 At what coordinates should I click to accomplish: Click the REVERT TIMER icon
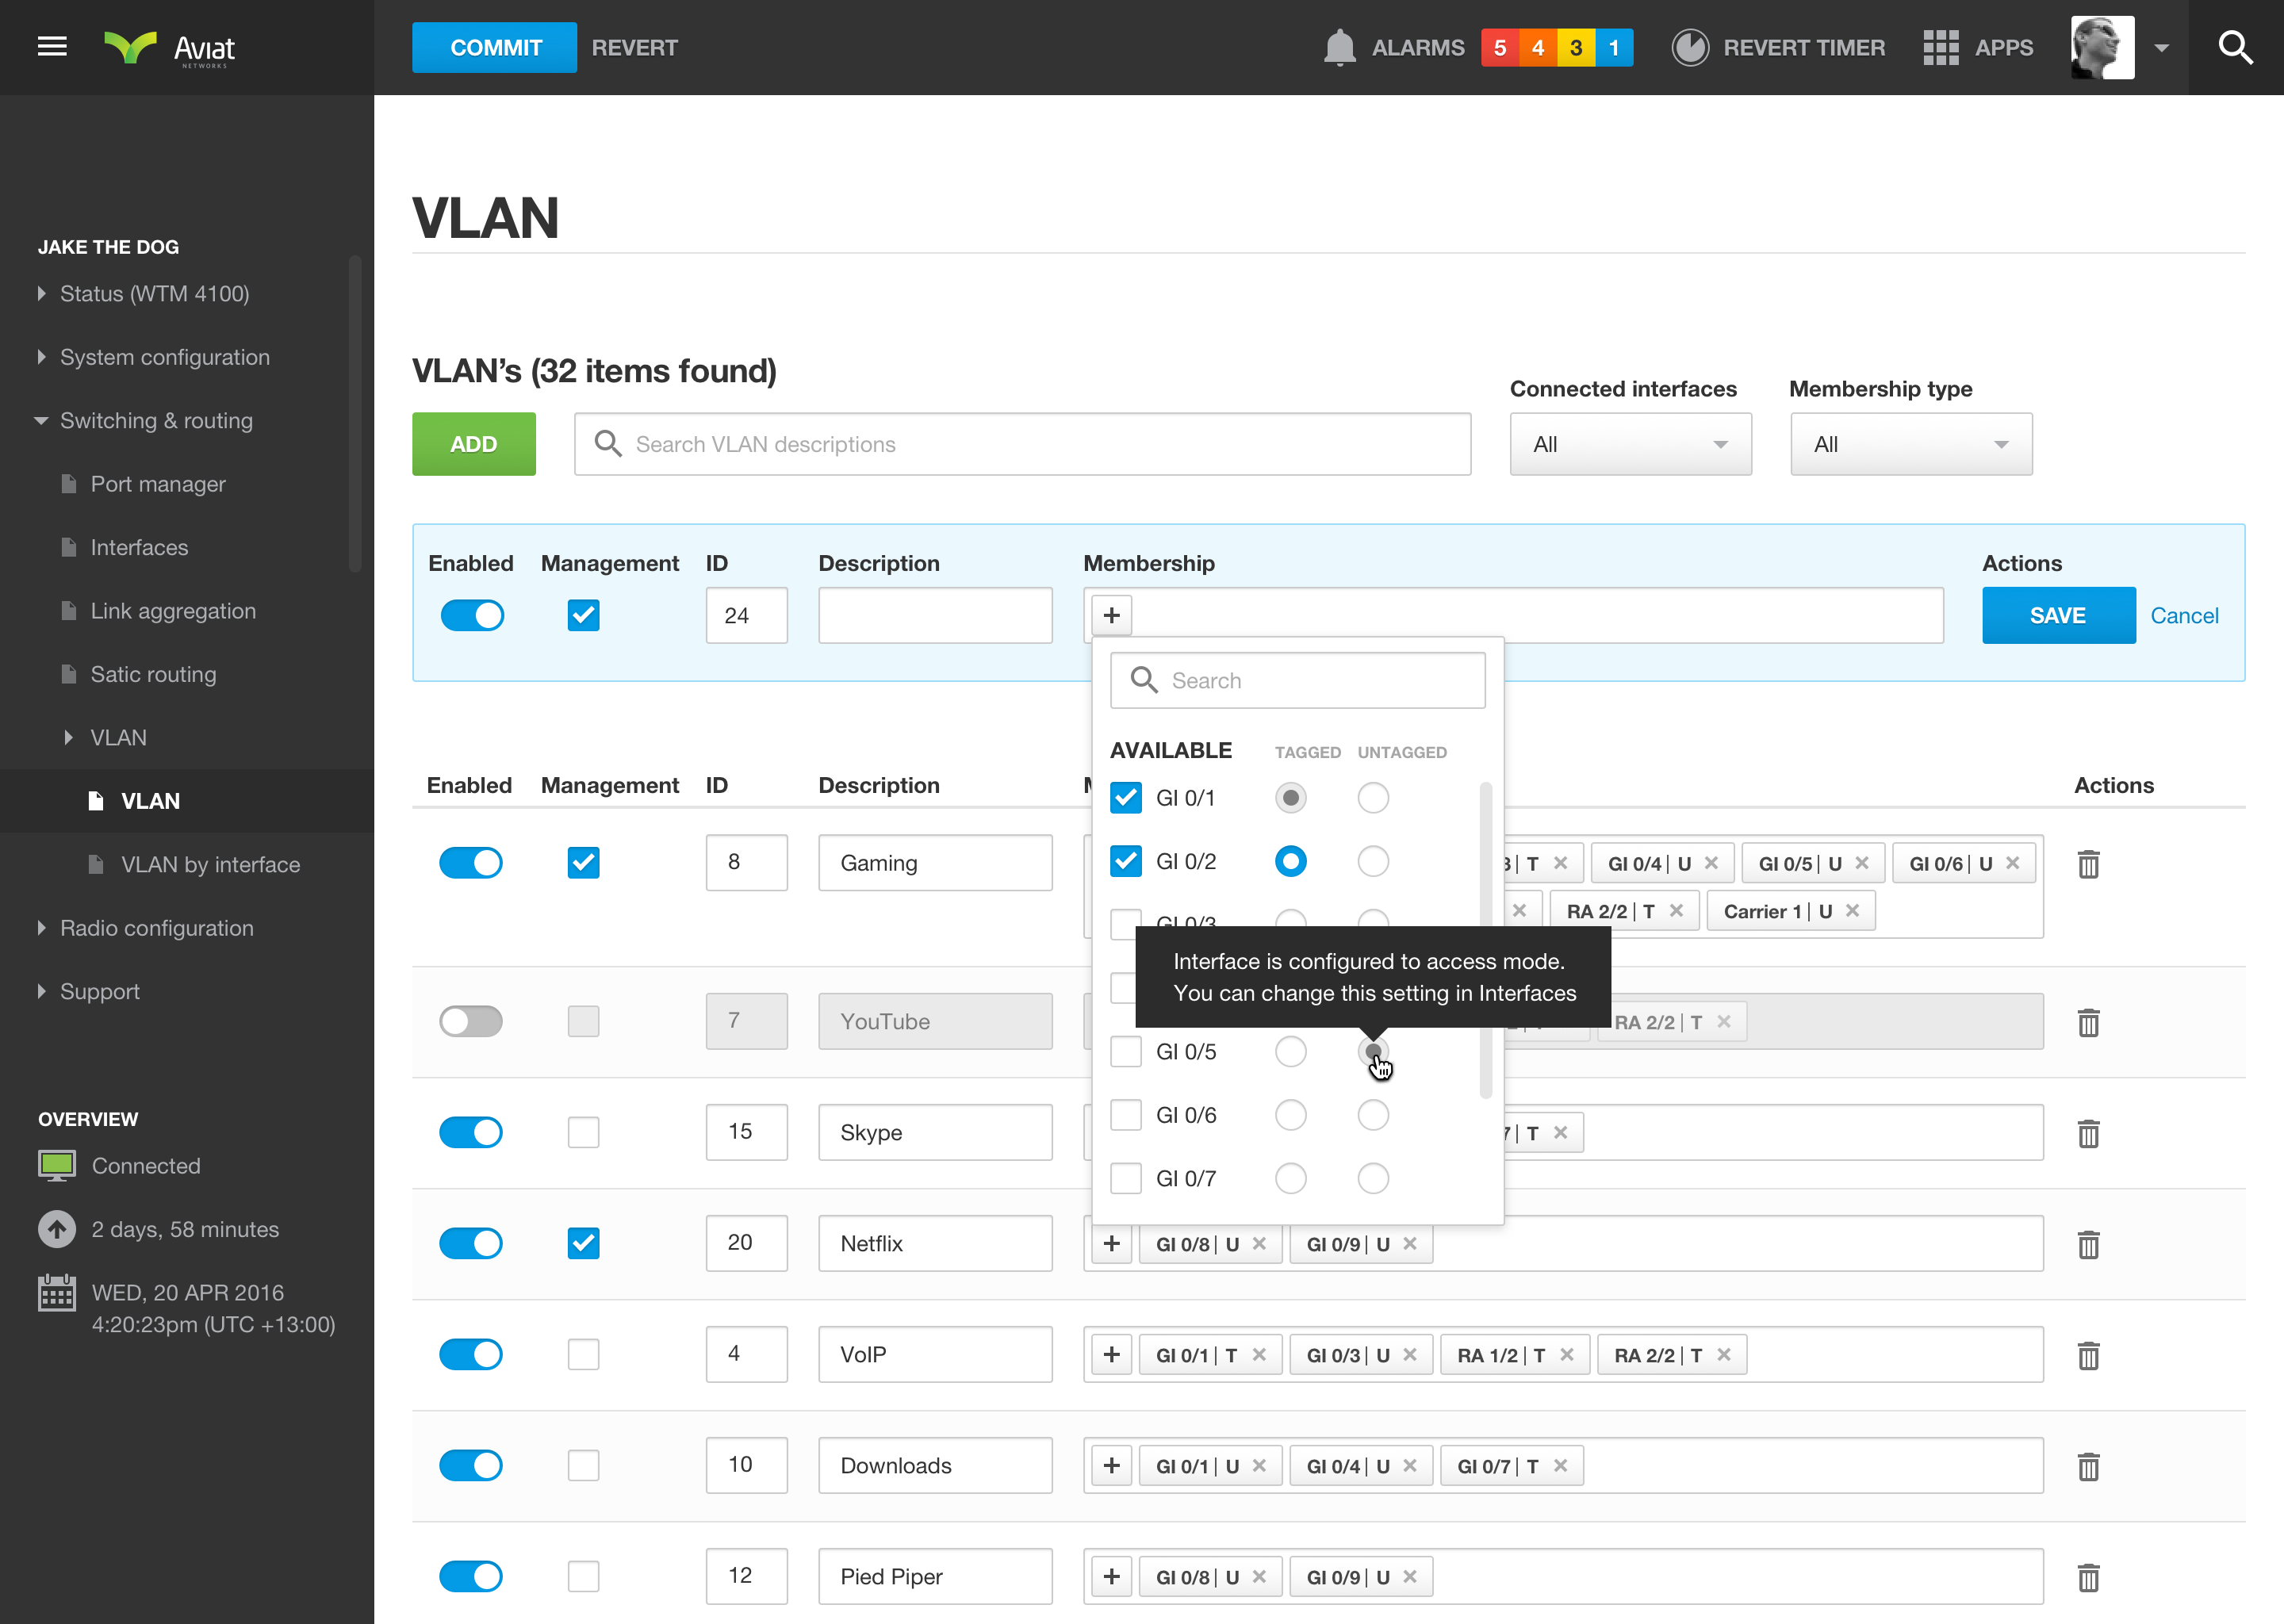[1690, 48]
